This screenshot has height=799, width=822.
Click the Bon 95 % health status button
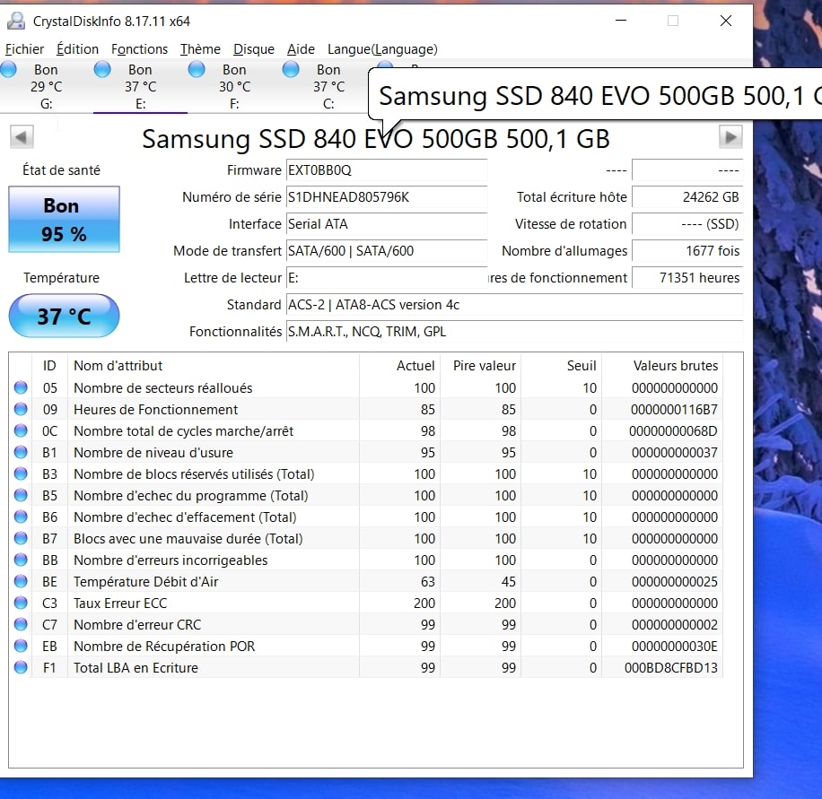click(x=64, y=220)
